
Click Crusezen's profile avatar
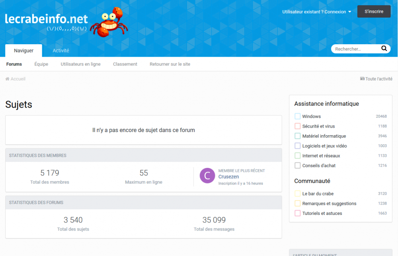[207, 176]
